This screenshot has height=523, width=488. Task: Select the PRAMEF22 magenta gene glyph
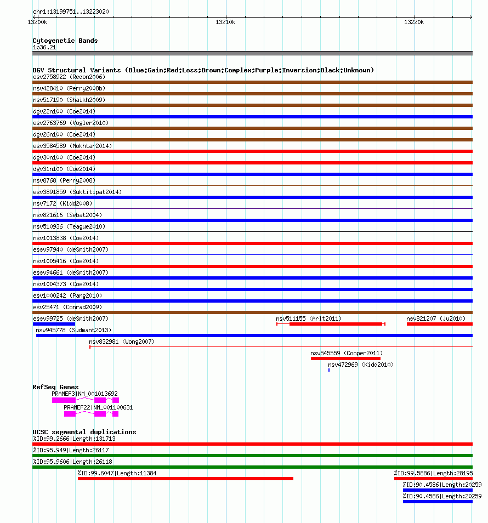tap(92, 414)
